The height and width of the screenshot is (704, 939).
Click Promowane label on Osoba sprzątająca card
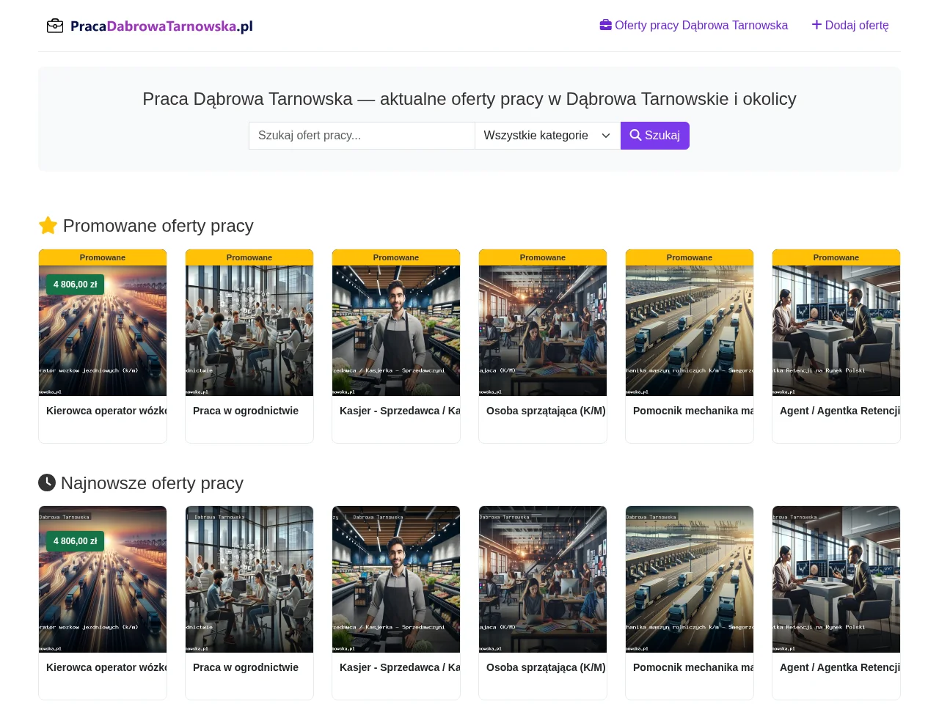tap(543, 257)
